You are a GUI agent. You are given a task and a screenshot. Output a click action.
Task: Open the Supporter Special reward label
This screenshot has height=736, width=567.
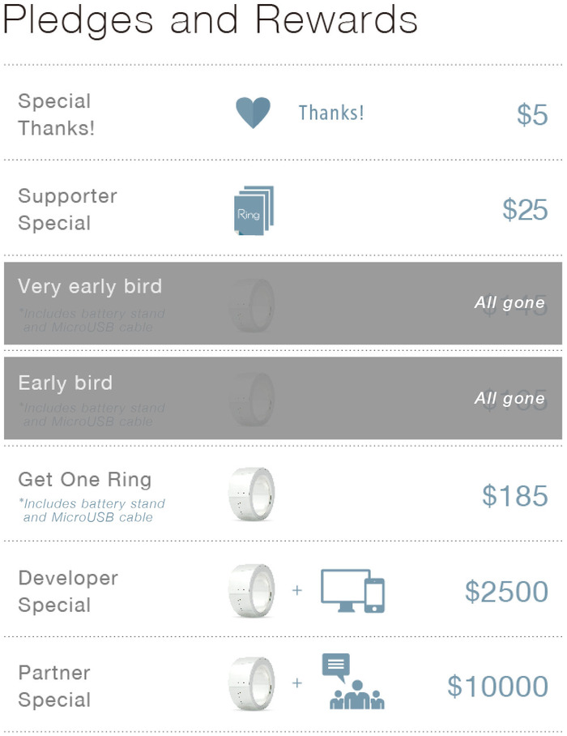coord(67,209)
